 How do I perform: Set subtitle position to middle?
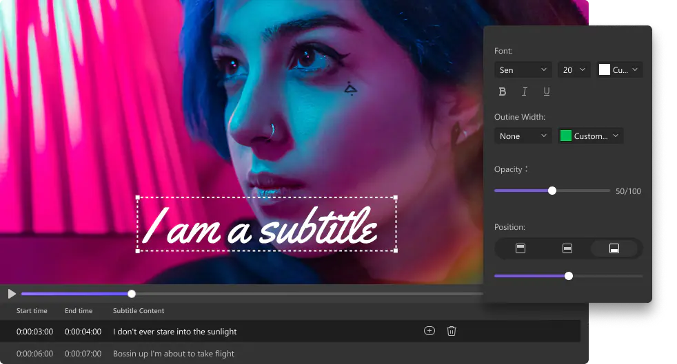[x=567, y=248]
